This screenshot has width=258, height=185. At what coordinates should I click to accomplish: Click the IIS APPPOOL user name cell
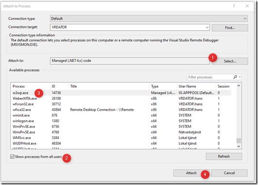coord(196,93)
